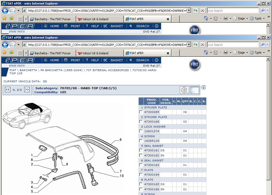Screen dimensions: 272x195
Task: Tick checkbox for part 47300285
Action: tap(141, 112)
